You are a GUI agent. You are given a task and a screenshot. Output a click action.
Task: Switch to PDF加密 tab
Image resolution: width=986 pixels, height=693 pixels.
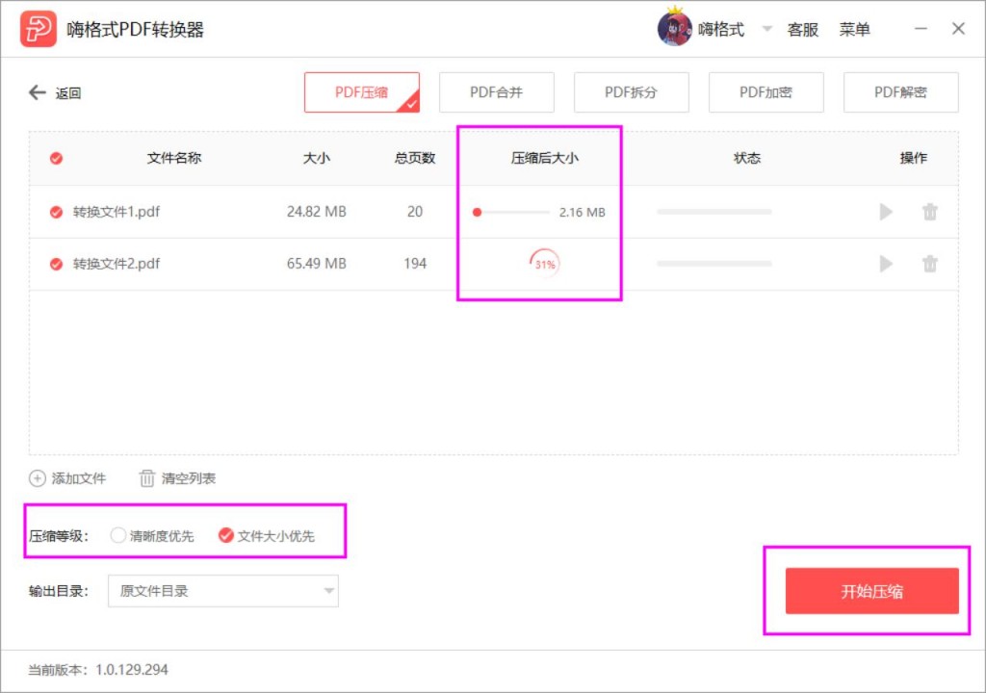[x=765, y=92]
